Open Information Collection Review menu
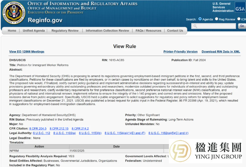 (107, 31)
